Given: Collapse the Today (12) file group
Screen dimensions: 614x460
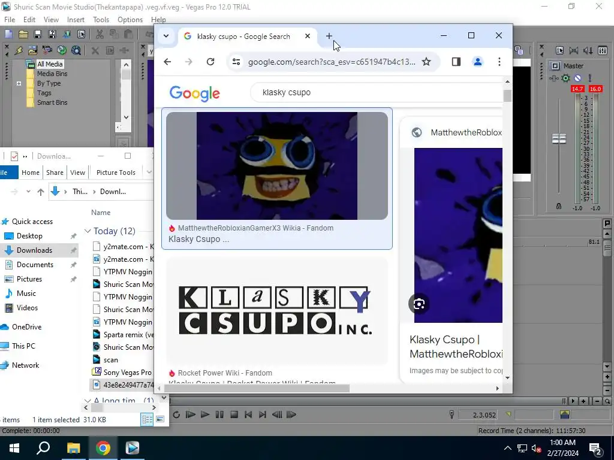Looking at the screenshot, I should (88, 231).
